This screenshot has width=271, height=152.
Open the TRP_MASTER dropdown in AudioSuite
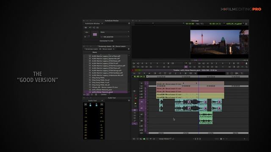[114, 37]
